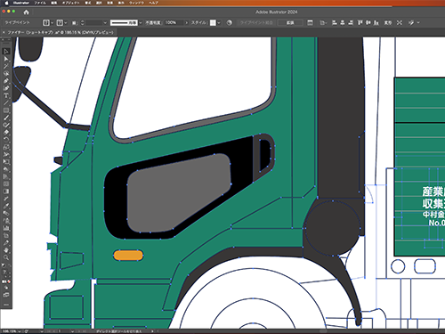The width and height of the screenshot is (445, 334).
Task: Select the Scale tool
Action: click(x=6, y=147)
